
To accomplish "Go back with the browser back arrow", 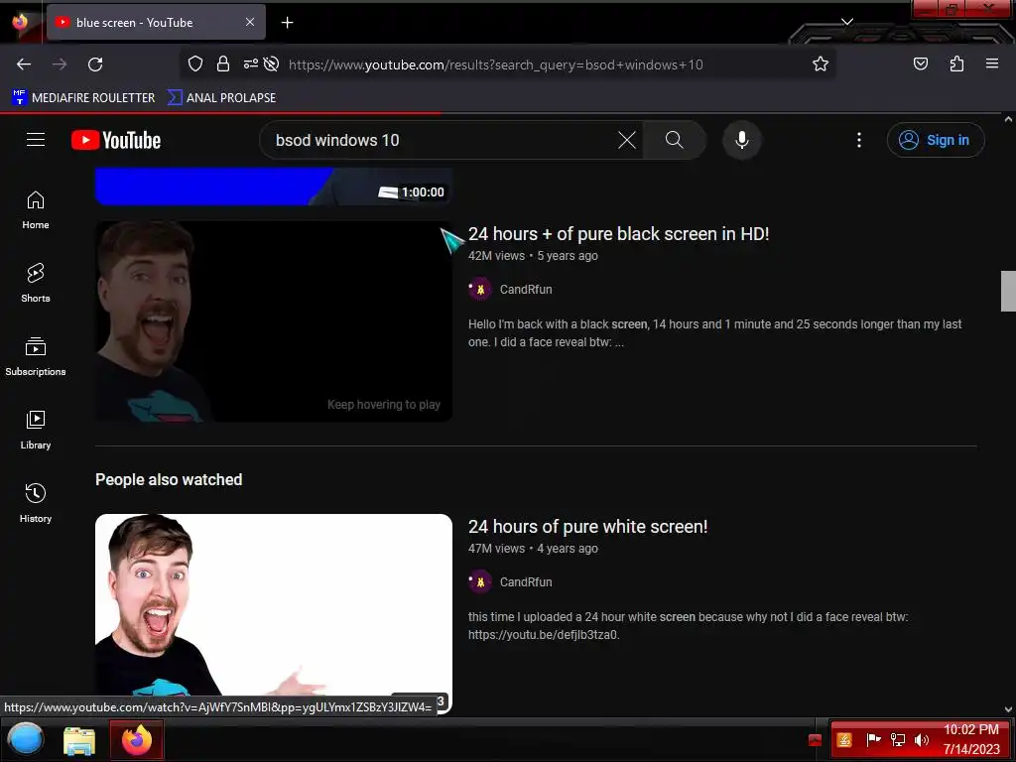I will coord(24,64).
